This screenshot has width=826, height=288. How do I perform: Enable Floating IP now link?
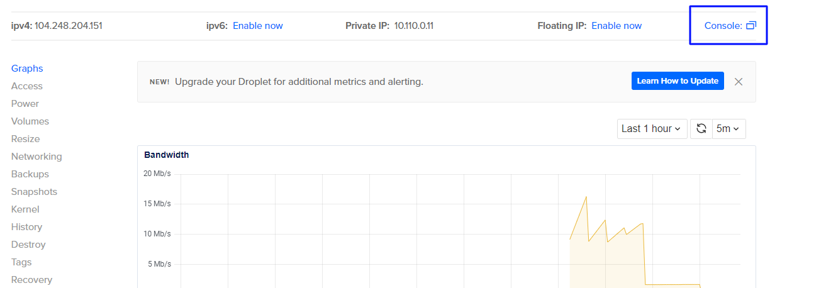[617, 26]
